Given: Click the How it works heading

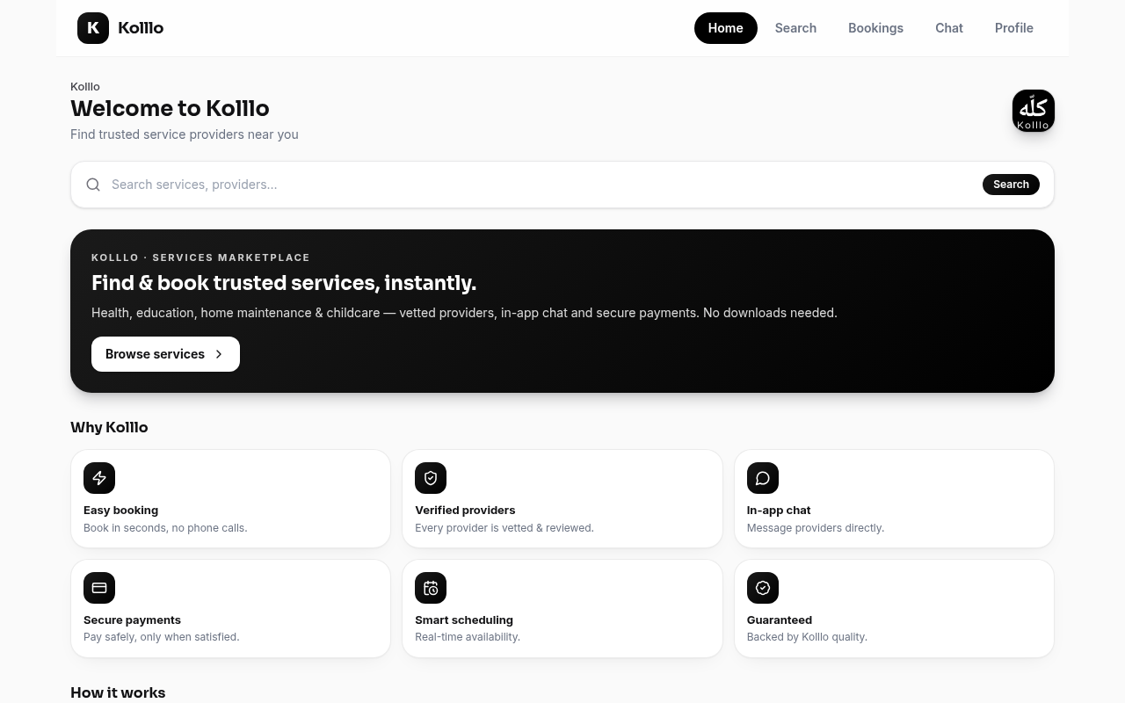Looking at the screenshot, I should (x=118, y=692).
